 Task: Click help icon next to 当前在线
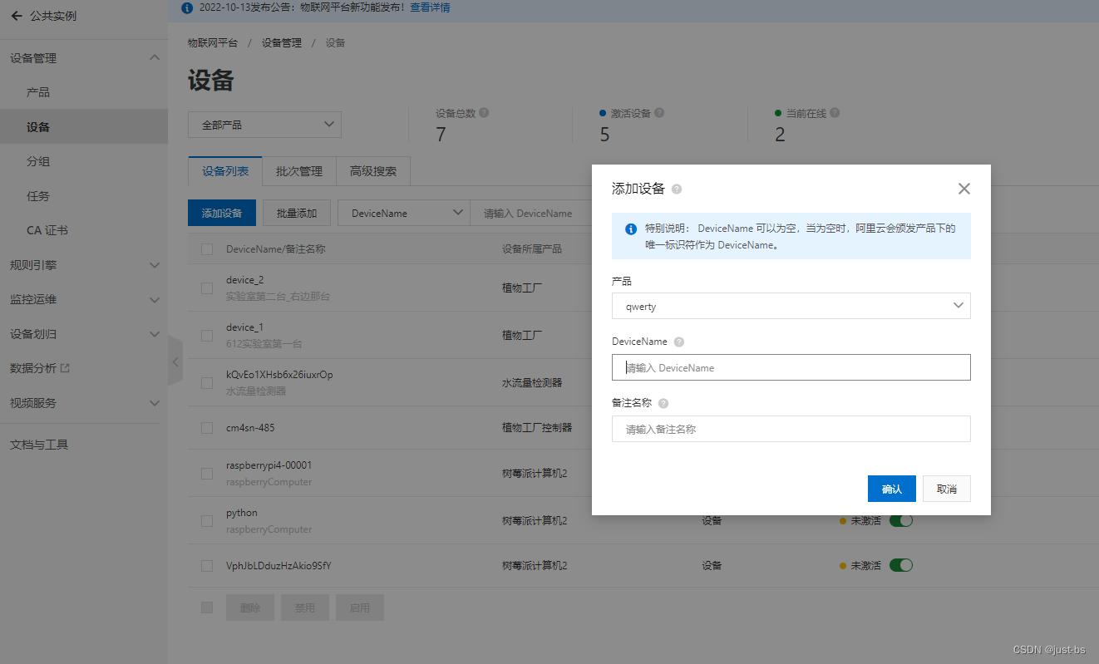point(835,113)
